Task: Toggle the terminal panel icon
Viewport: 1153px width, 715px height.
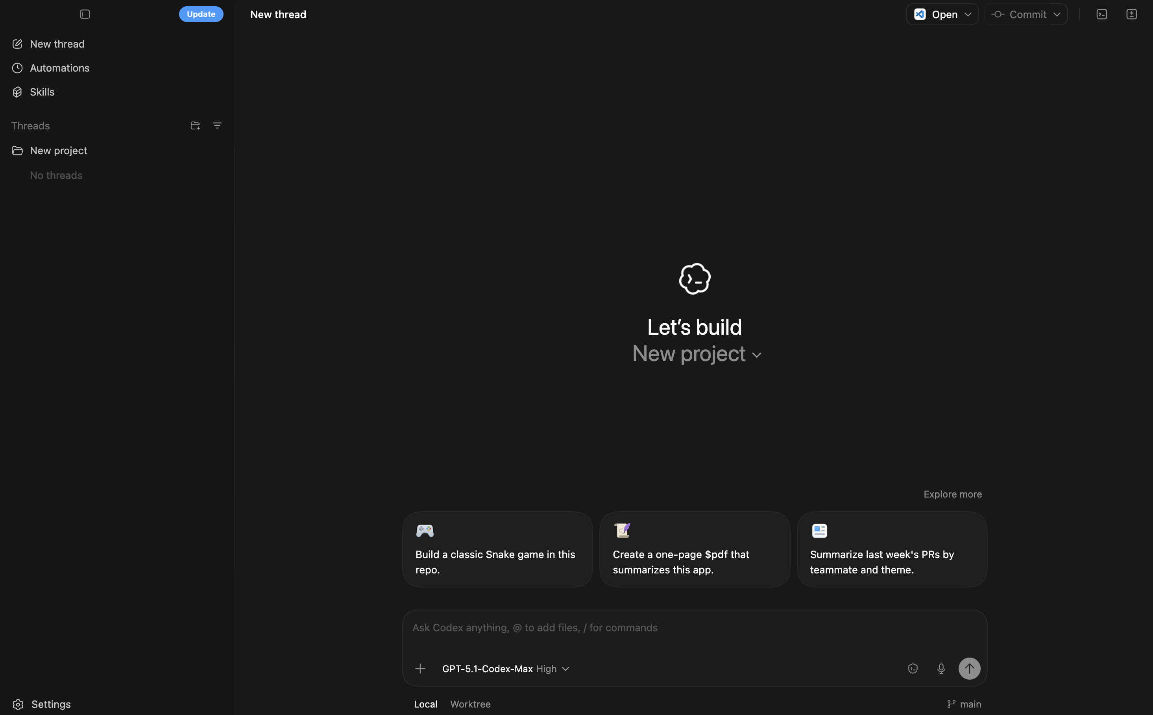Action: pyautogui.click(x=1101, y=15)
